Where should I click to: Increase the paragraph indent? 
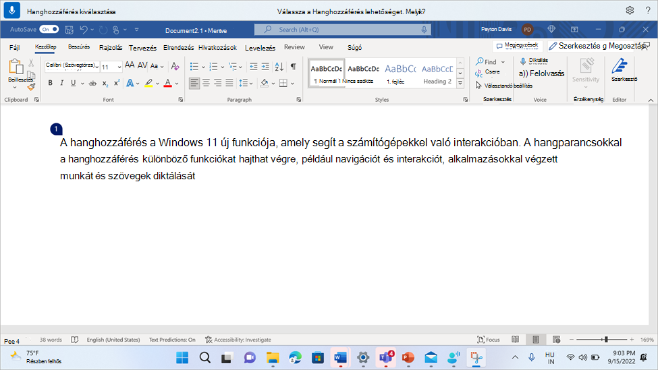[x=265, y=67]
